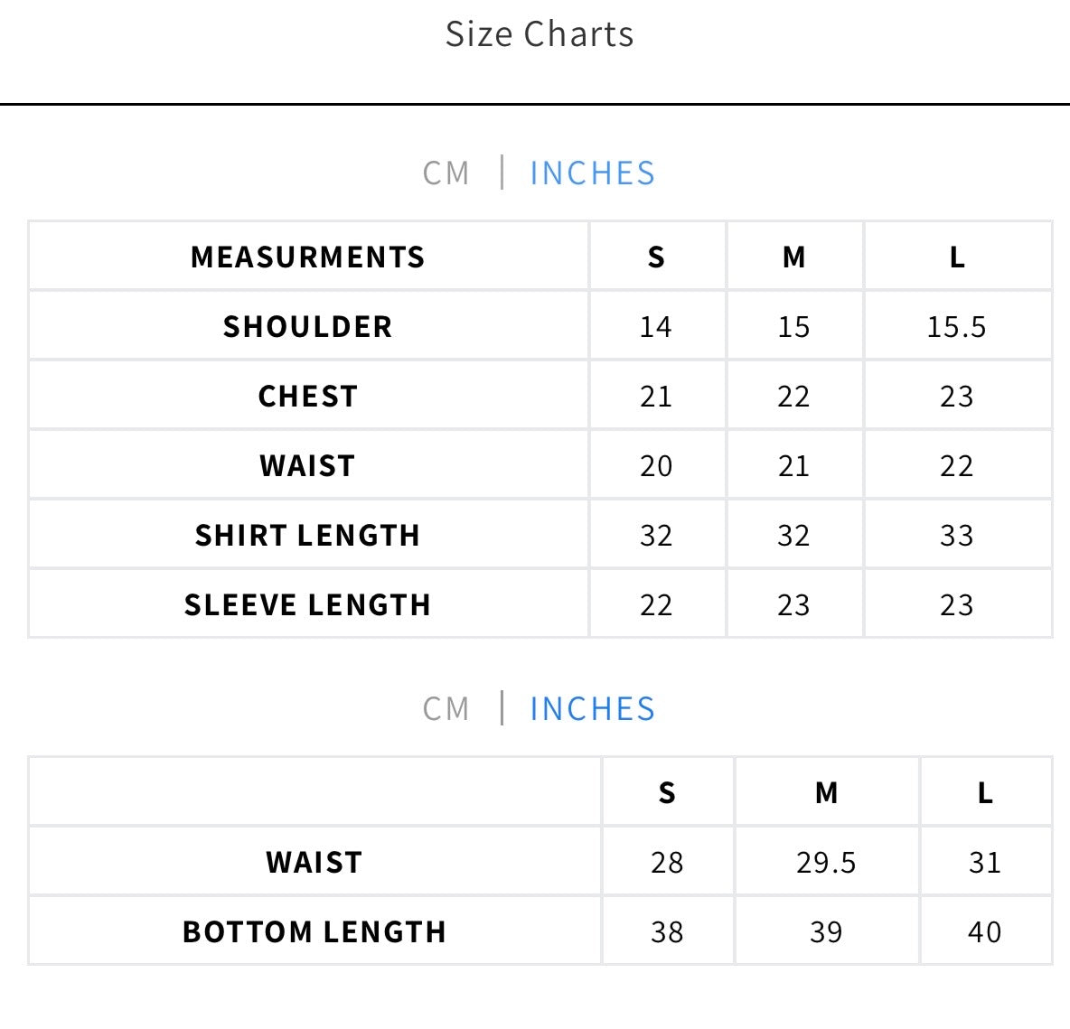
Task: Click the 40 bottom length value
Action: [985, 932]
